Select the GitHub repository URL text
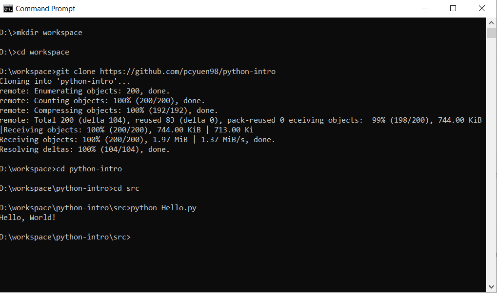 coord(188,71)
